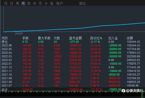The width and height of the screenshot is (145, 98).
Task: Click deposit value 36484.00
Action: (114, 78)
